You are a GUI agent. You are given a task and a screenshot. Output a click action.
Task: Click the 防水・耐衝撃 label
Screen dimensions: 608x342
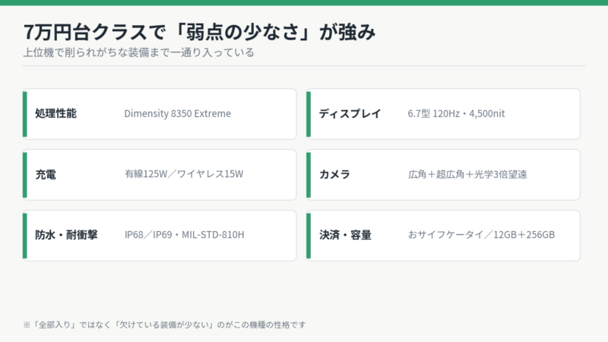(x=66, y=235)
